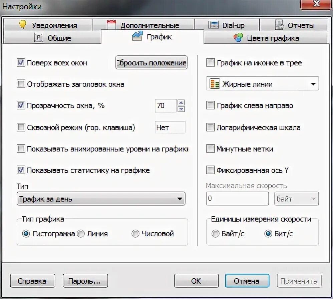Open Справка help
The image size is (333, 299).
(33, 281)
